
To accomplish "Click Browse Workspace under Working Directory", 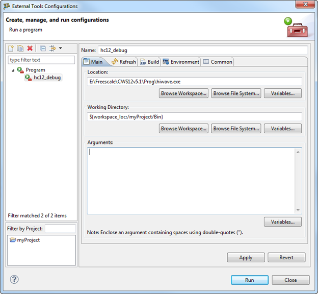I will (183, 129).
